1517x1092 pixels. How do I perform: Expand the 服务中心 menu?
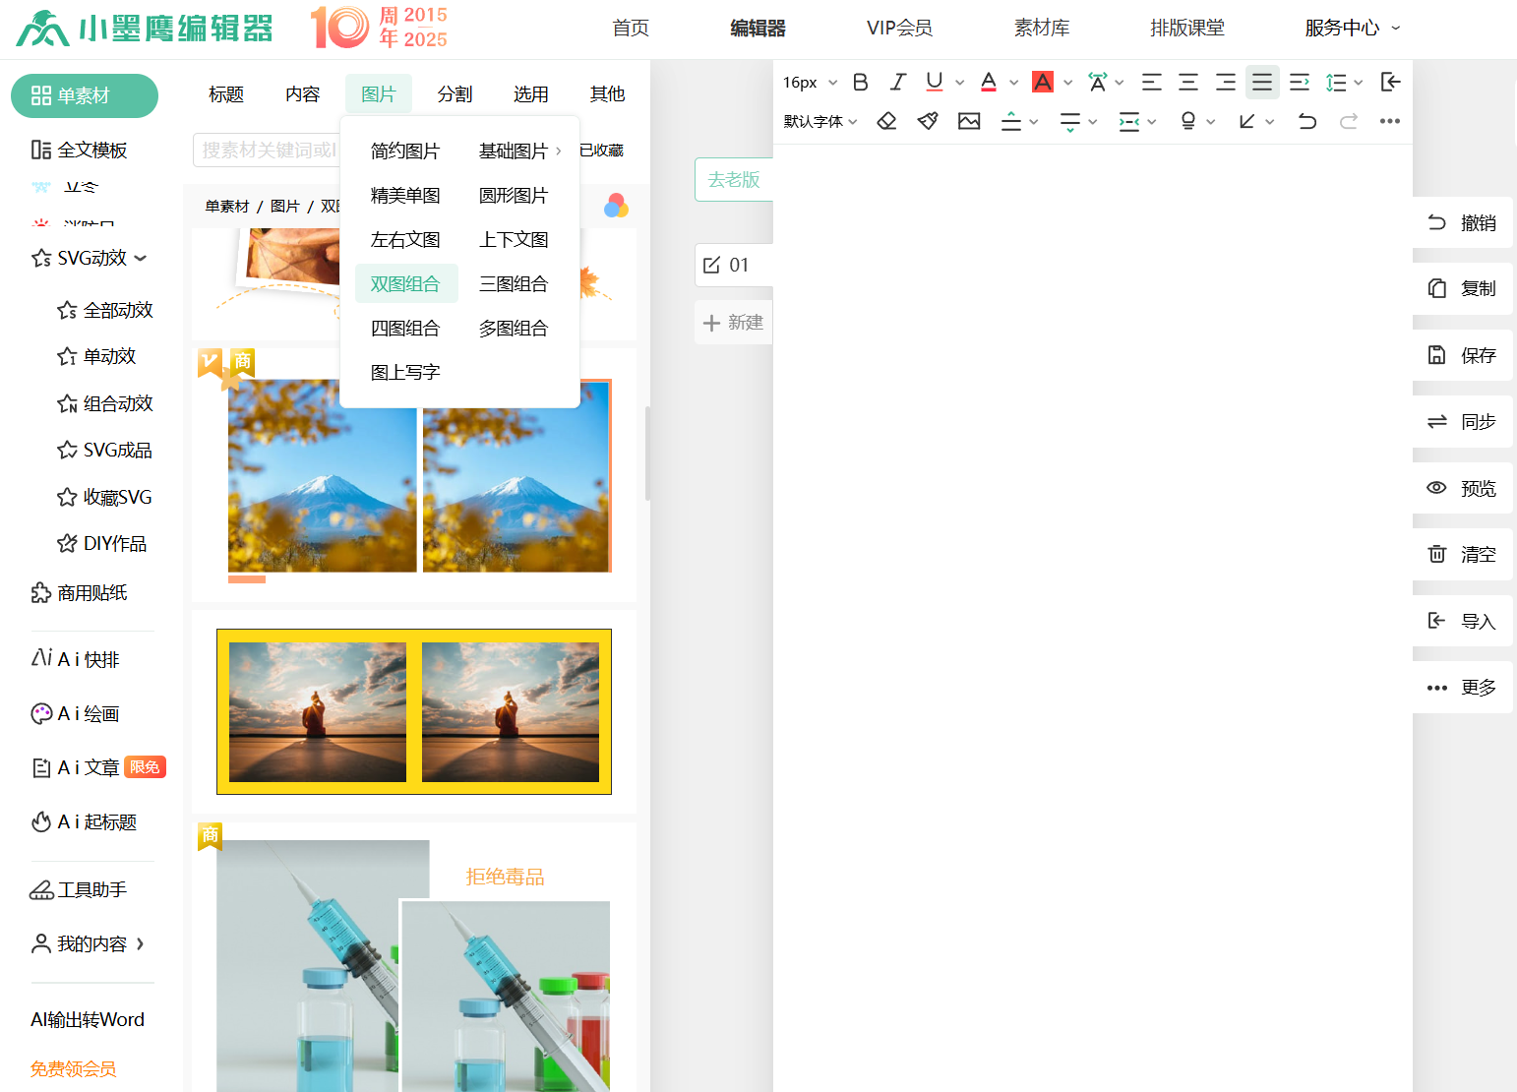click(x=1352, y=28)
